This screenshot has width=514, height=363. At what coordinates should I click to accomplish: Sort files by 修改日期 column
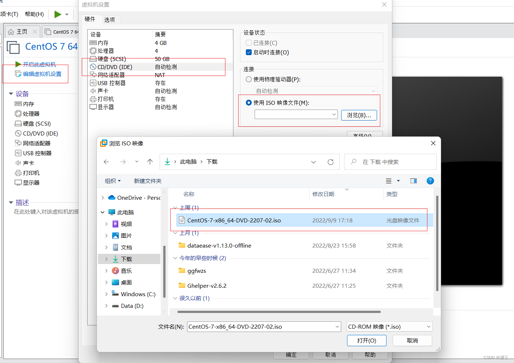(323, 194)
